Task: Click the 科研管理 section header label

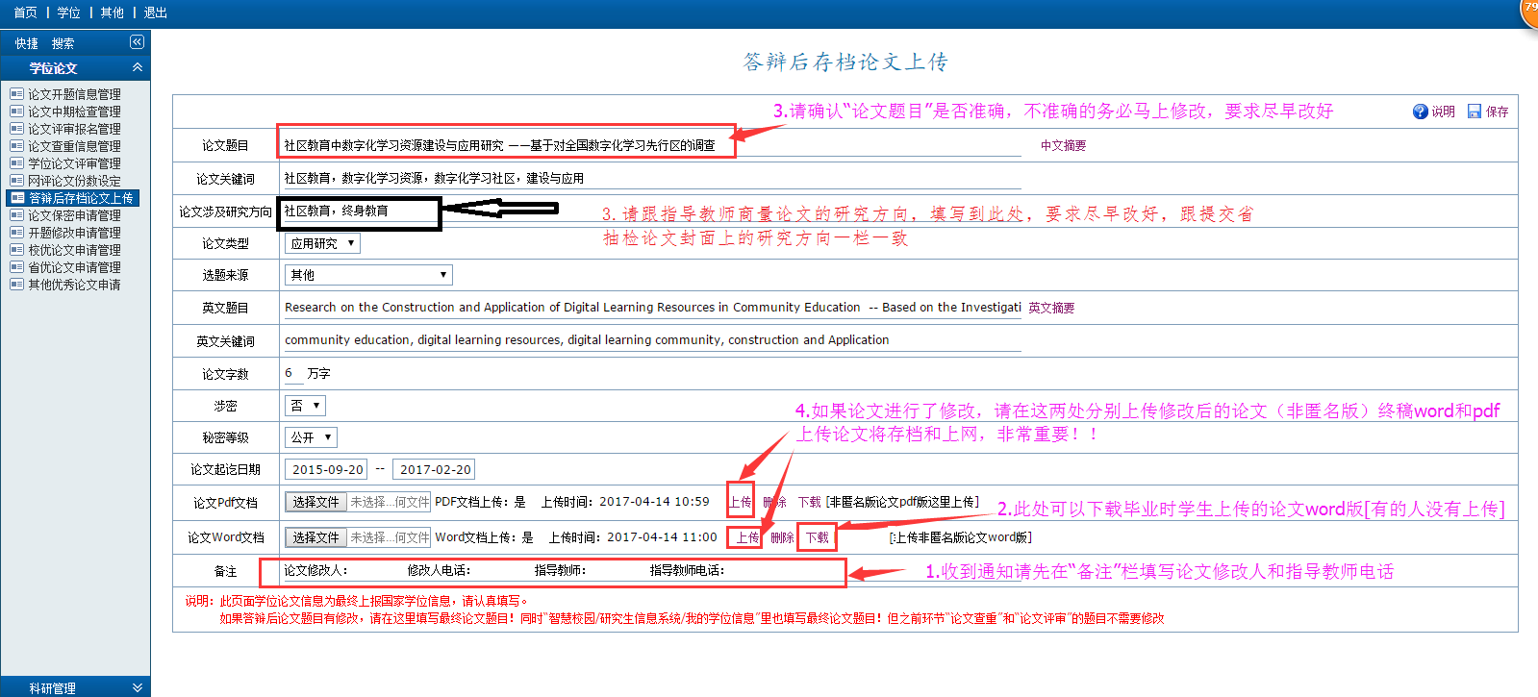Action: 52,688
